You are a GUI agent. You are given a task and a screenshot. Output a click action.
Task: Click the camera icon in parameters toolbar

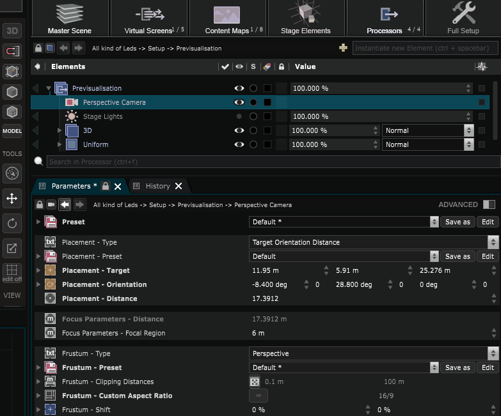click(51, 204)
